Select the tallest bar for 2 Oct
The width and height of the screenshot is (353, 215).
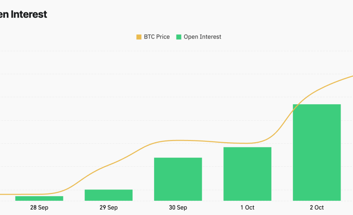[317, 152]
